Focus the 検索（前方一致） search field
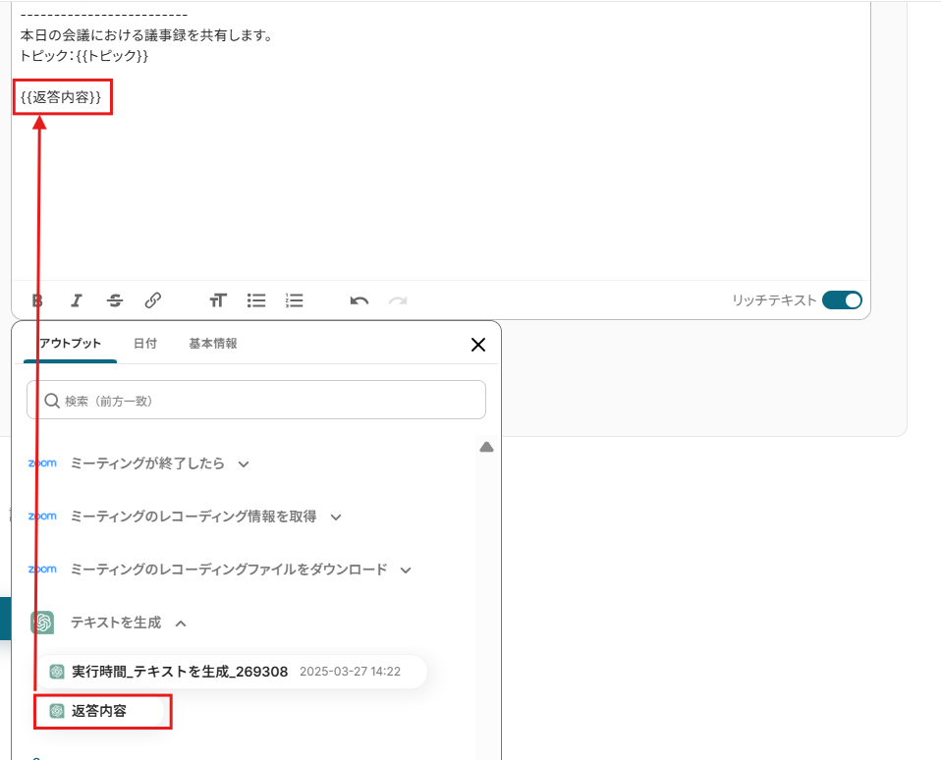Image resolution: width=941 pixels, height=760 pixels. [x=256, y=400]
